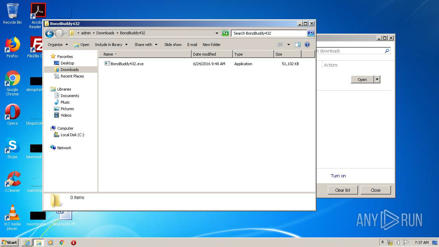This screenshot has height=247, width=439.
Task: Click the blue Help question mark icon
Action: 307,45
